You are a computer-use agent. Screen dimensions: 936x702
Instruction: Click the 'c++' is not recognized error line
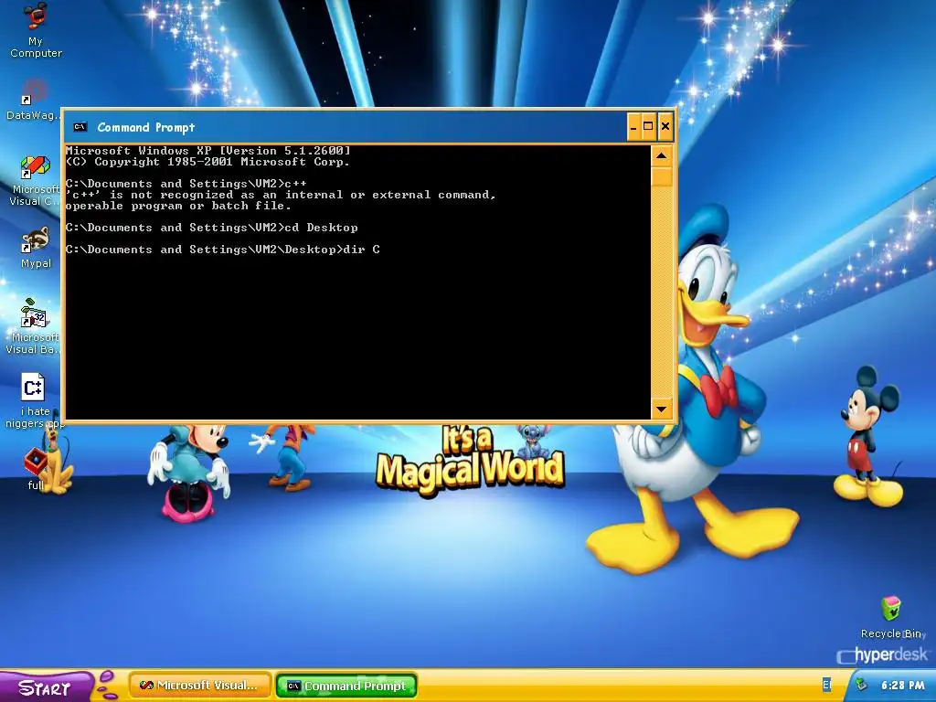tap(281, 195)
